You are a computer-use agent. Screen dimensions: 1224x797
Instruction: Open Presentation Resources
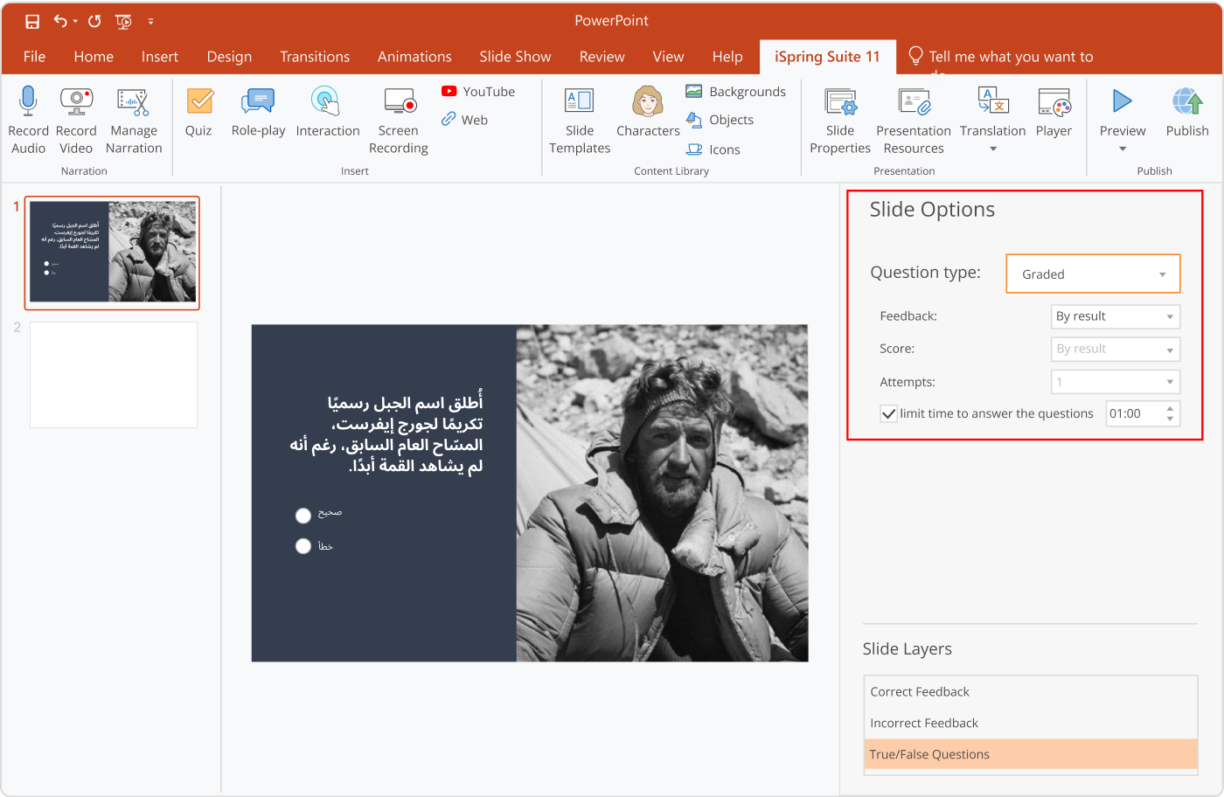(914, 121)
